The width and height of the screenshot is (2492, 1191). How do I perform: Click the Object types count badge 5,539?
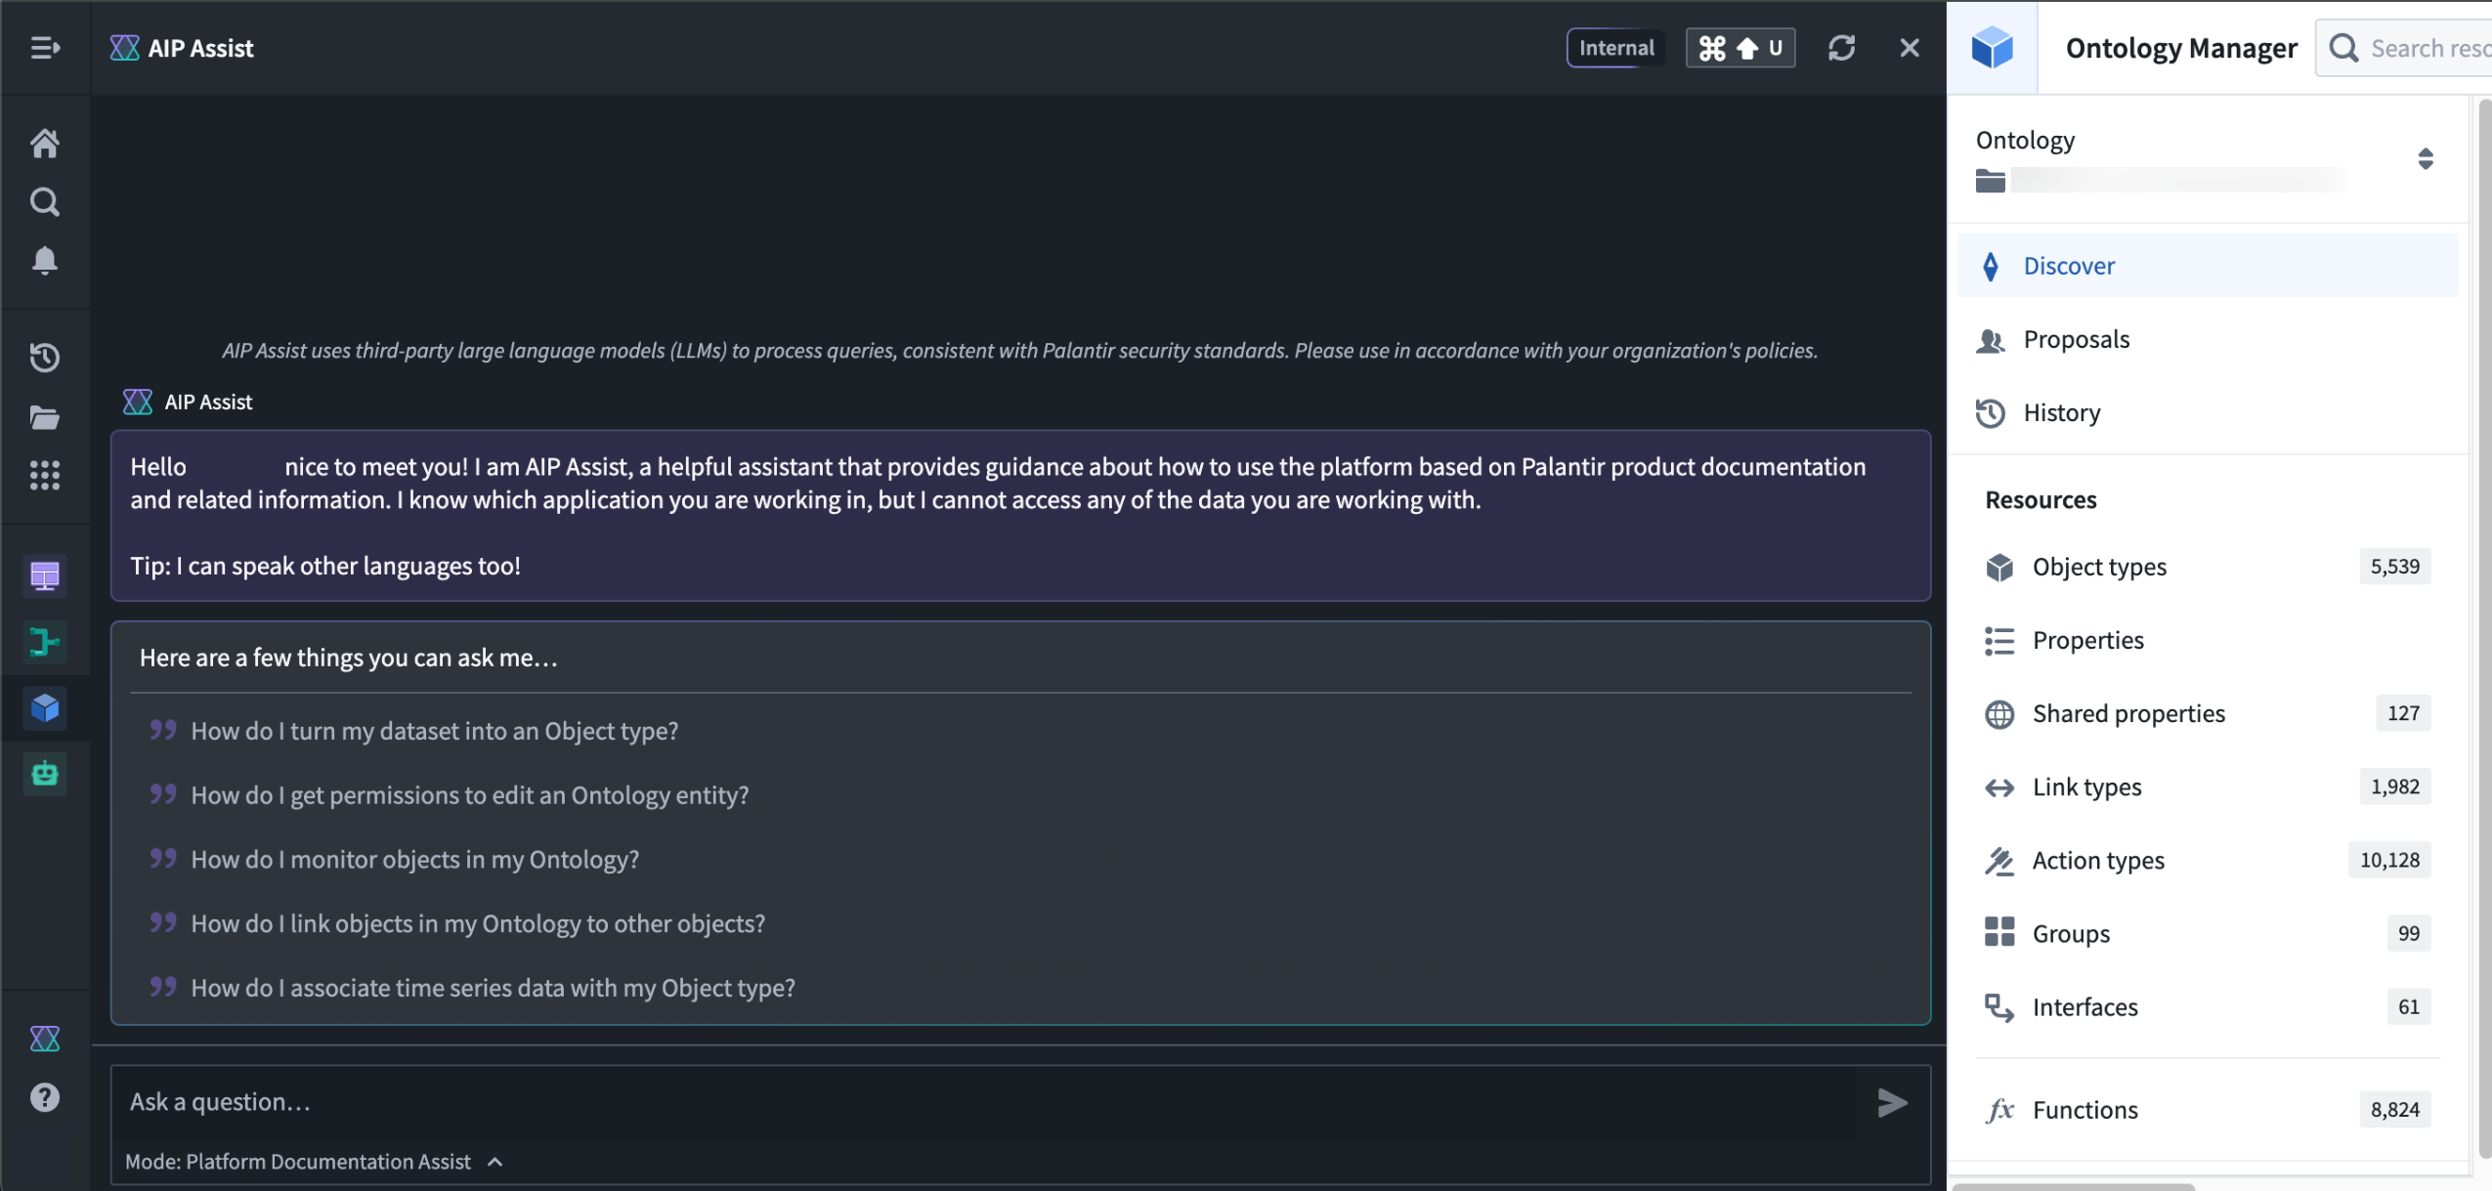(2394, 567)
